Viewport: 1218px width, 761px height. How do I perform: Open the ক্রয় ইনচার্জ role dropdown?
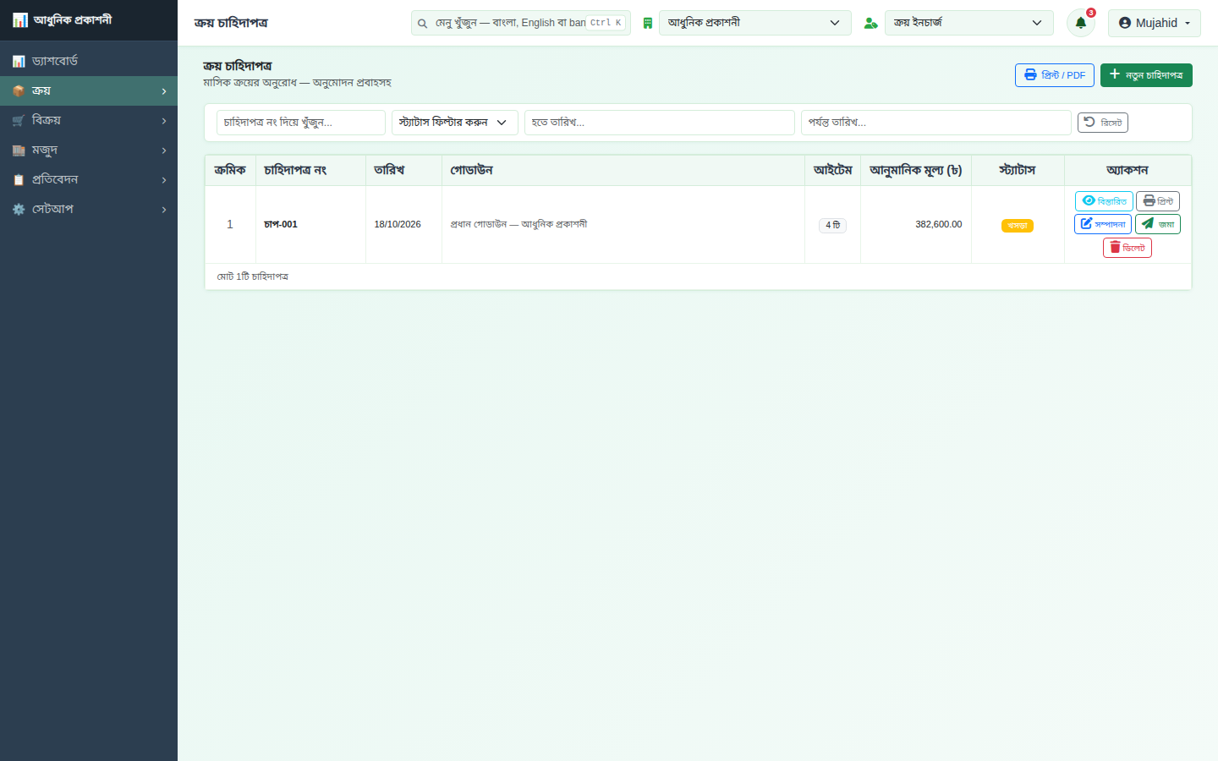click(968, 23)
